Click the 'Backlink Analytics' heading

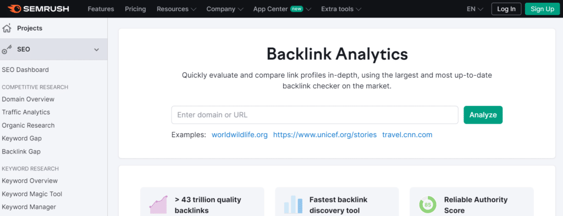[337, 54]
